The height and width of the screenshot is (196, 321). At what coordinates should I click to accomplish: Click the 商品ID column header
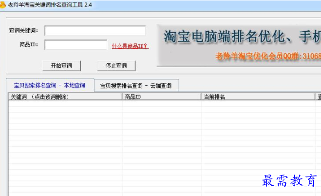click(x=162, y=97)
